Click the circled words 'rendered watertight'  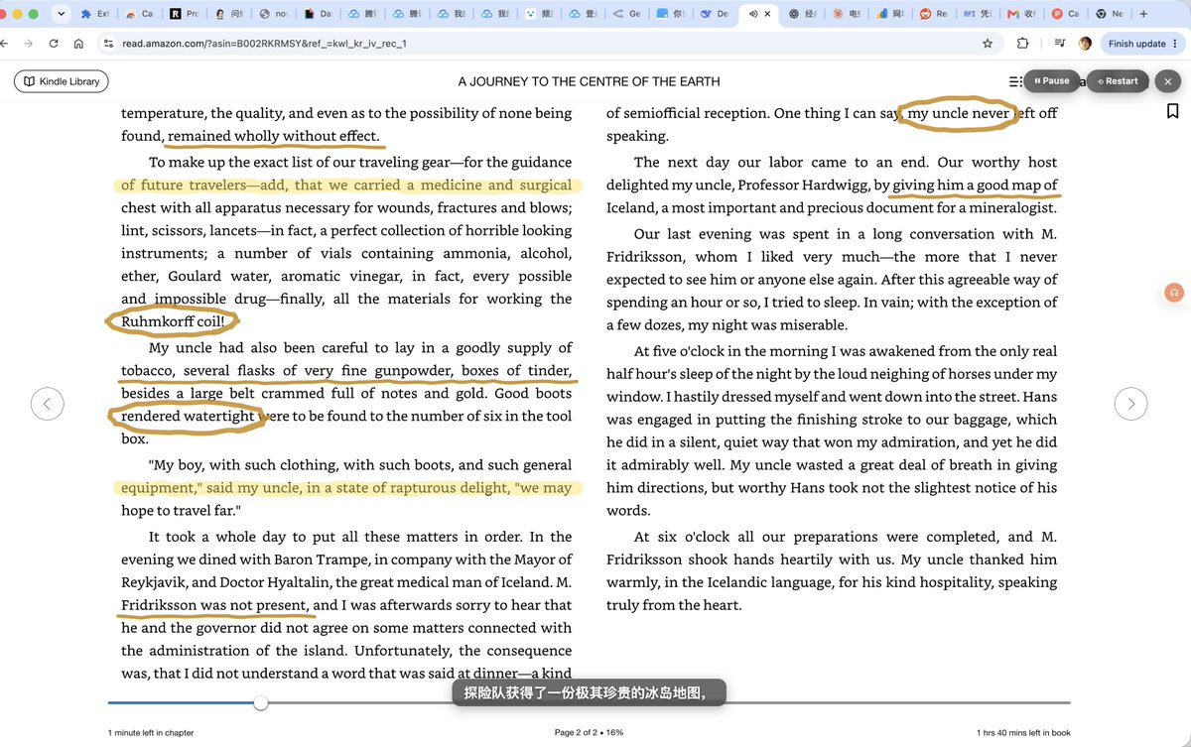tap(188, 416)
